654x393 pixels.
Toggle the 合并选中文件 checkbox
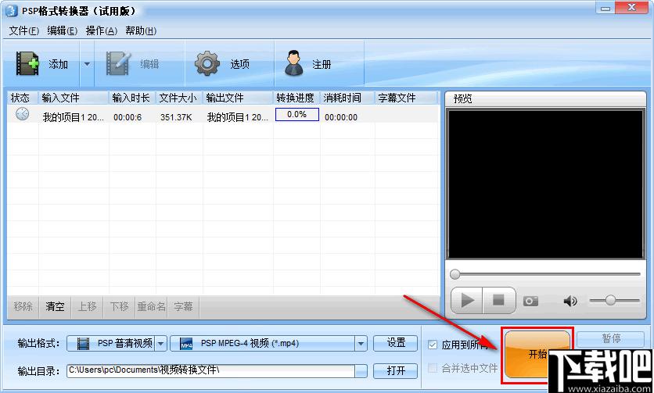433,368
